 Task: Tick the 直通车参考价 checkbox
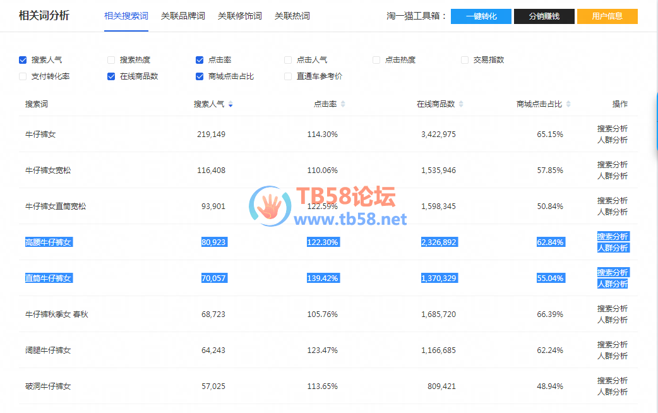(288, 76)
